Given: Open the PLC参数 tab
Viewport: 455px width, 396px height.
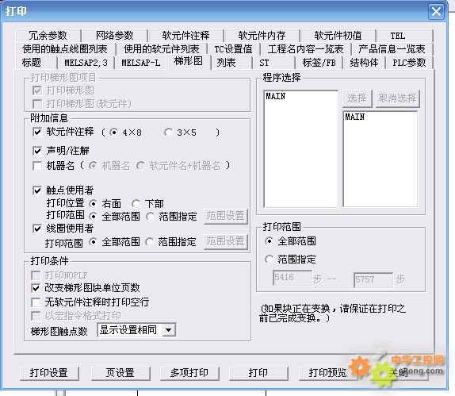Looking at the screenshot, I should tap(409, 63).
